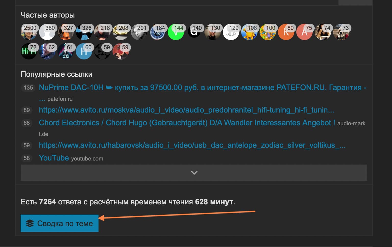Click the avatar with 184 posts
This screenshot has width=392, height=247.
157,32
